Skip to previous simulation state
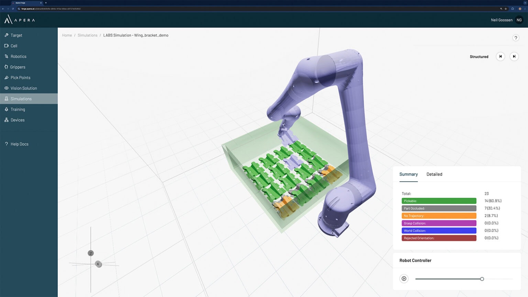The height and width of the screenshot is (297, 528). point(500,56)
